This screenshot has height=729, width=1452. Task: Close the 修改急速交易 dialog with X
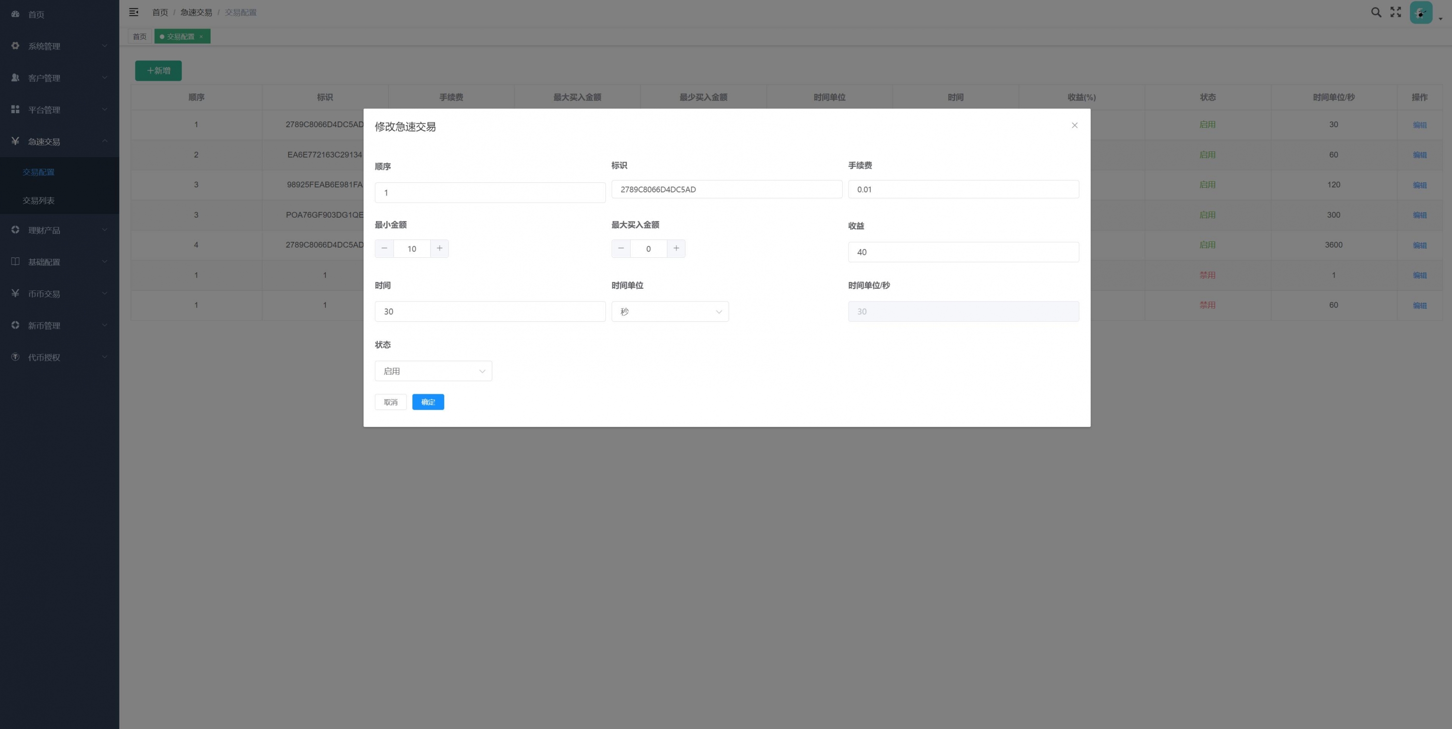coord(1074,125)
